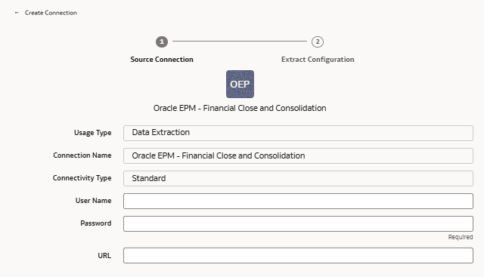This screenshot has height=277, width=484.
Task: Focus the URL input field
Action: click(298, 255)
